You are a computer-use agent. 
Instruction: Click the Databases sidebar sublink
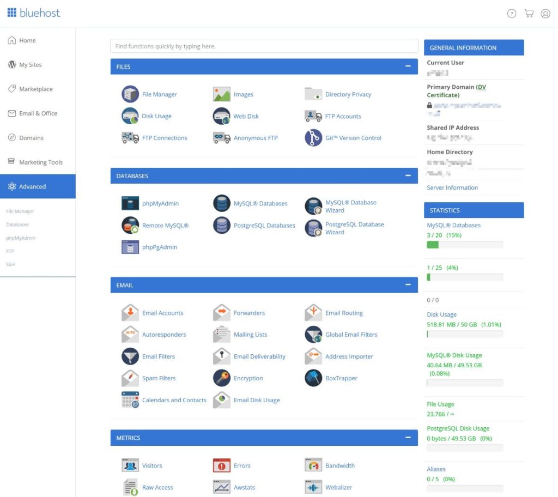click(x=17, y=225)
